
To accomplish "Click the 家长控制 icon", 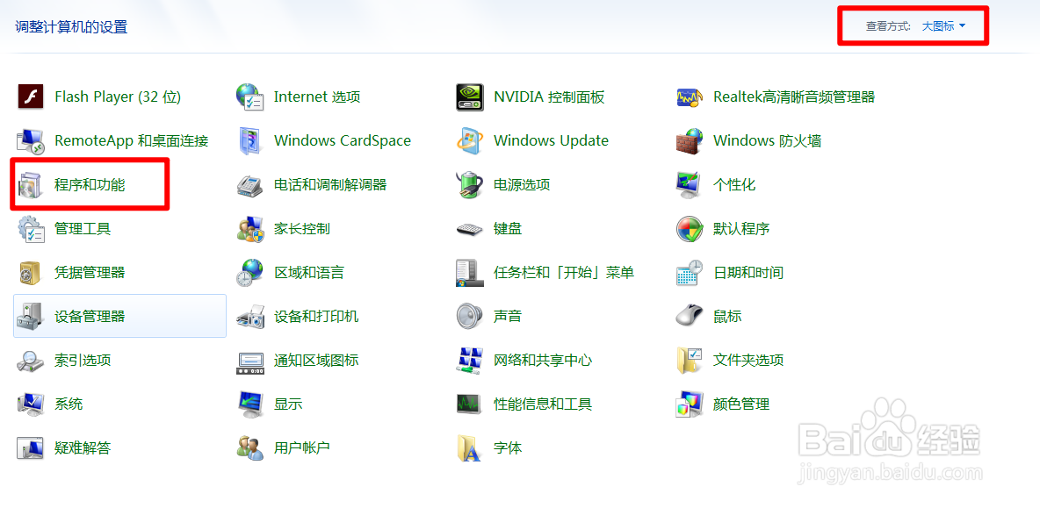I will pyautogui.click(x=250, y=228).
